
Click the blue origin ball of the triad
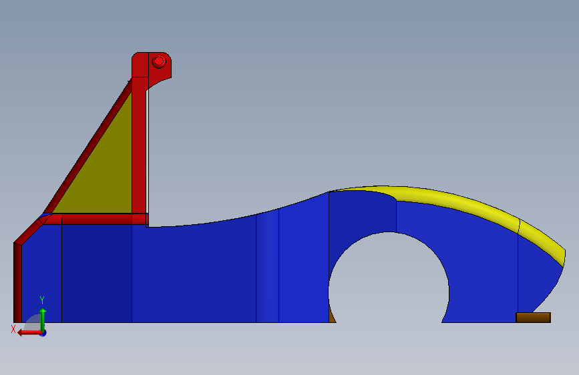click(43, 333)
